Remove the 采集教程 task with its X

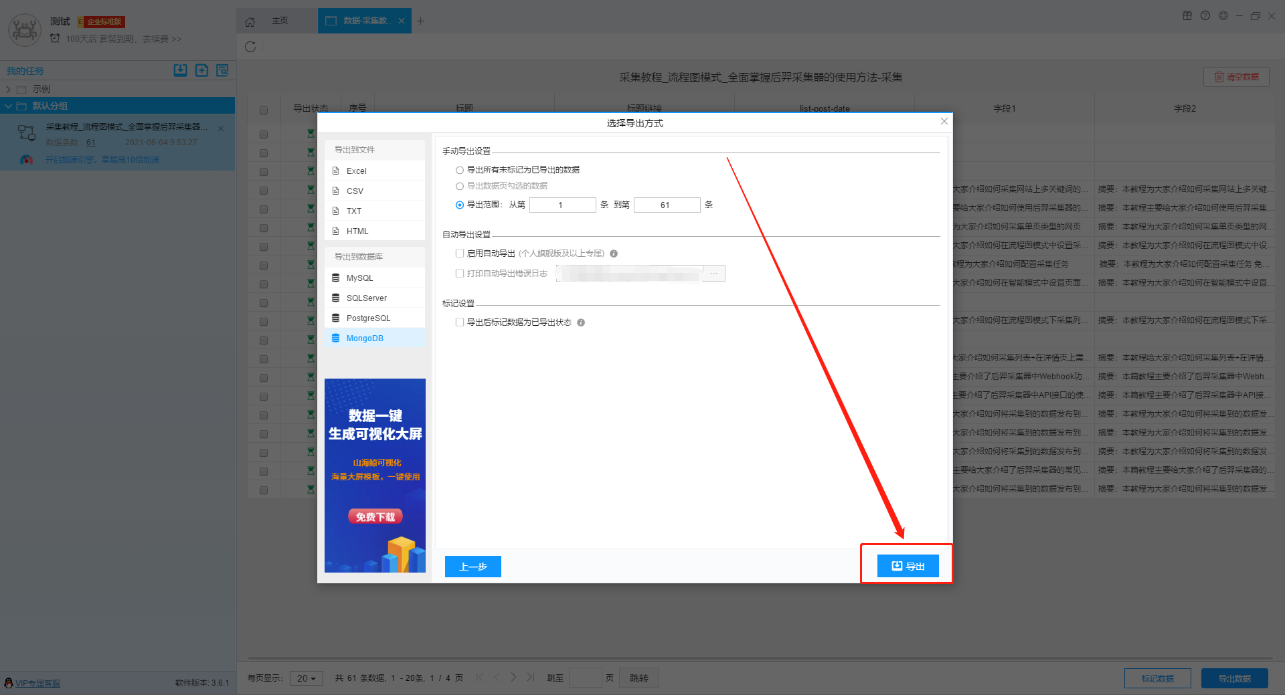click(221, 128)
